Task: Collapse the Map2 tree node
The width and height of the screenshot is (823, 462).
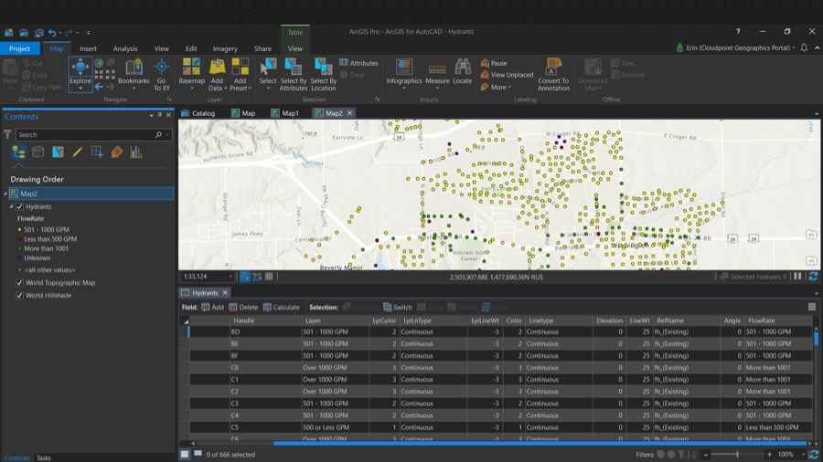Action: pos(5,194)
